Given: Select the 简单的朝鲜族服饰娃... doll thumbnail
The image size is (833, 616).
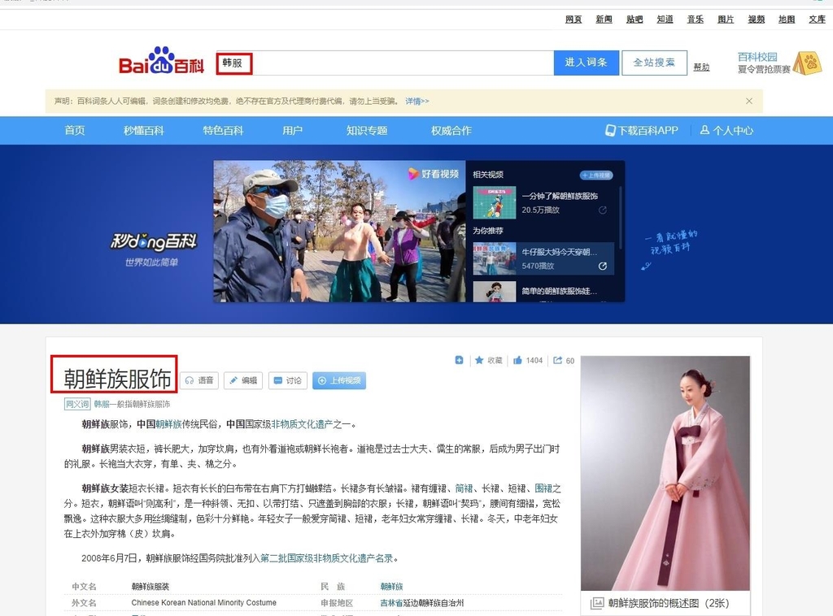Looking at the screenshot, I should click(x=494, y=292).
